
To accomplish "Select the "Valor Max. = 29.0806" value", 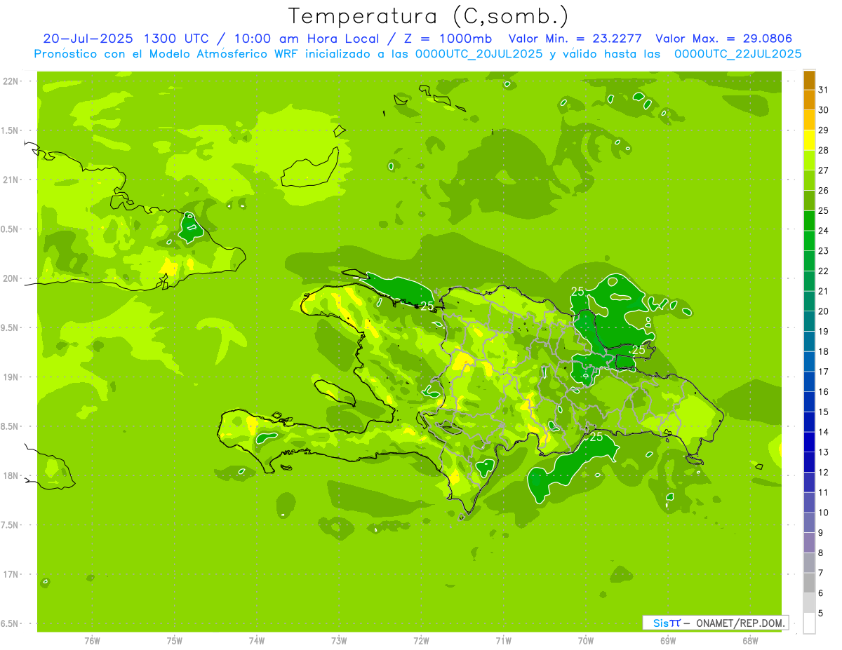I will [x=724, y=39].
